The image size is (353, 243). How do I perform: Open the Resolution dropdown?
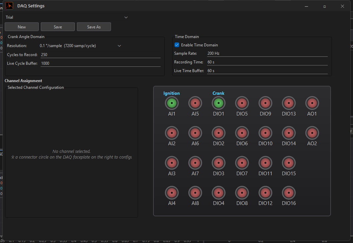tap(81, 46)
